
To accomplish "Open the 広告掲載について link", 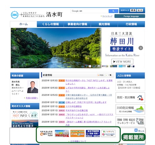I will pyautogui.click(x=78, y=141).
